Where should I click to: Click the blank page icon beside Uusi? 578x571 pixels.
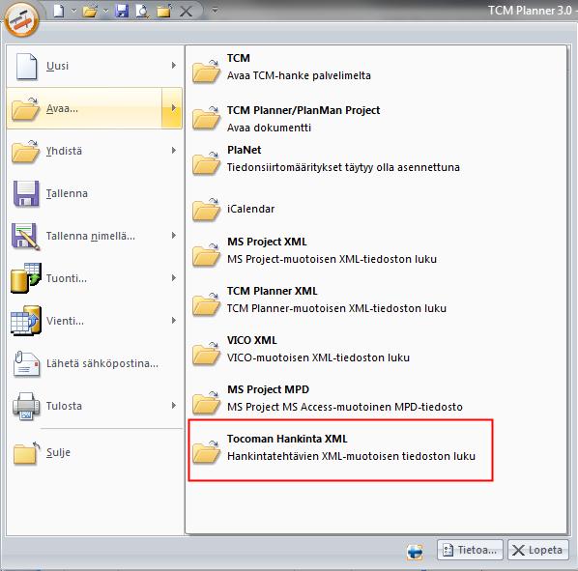coord(26,67)
